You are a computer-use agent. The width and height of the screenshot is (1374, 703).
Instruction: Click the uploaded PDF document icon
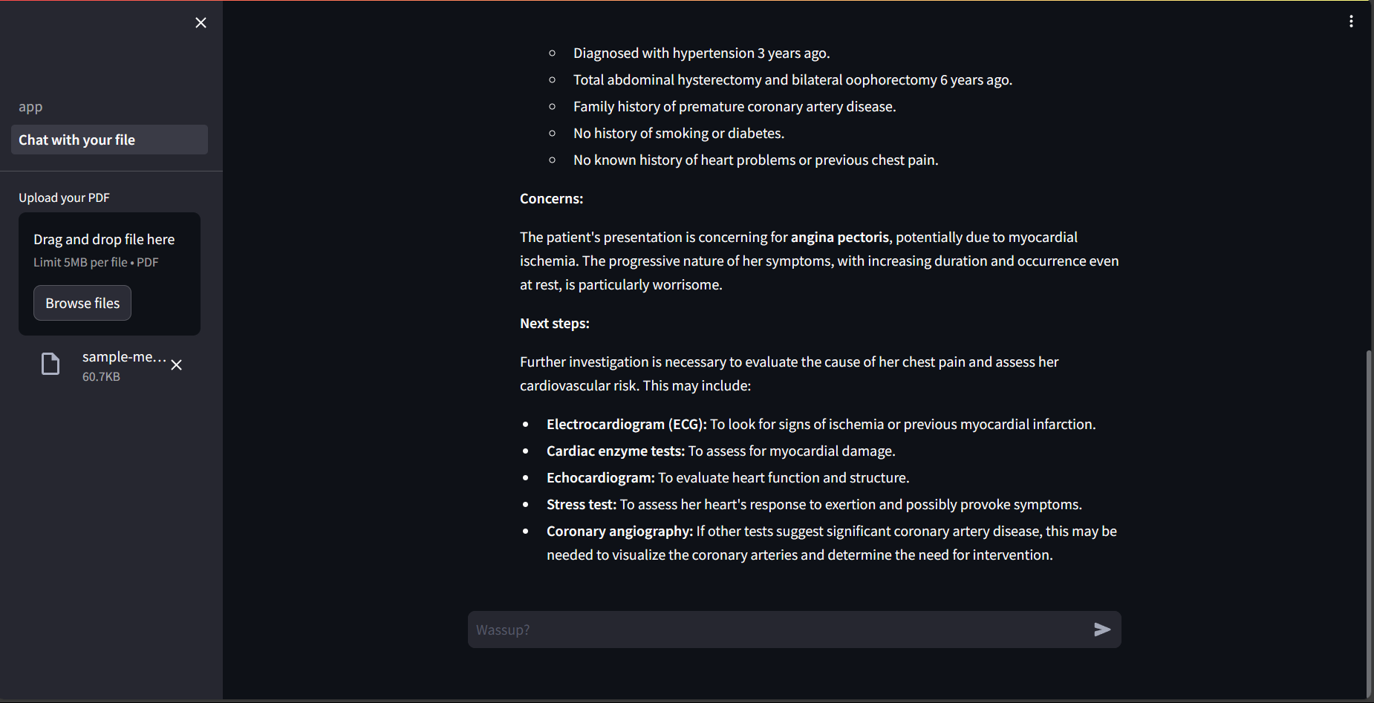[51, 364]
